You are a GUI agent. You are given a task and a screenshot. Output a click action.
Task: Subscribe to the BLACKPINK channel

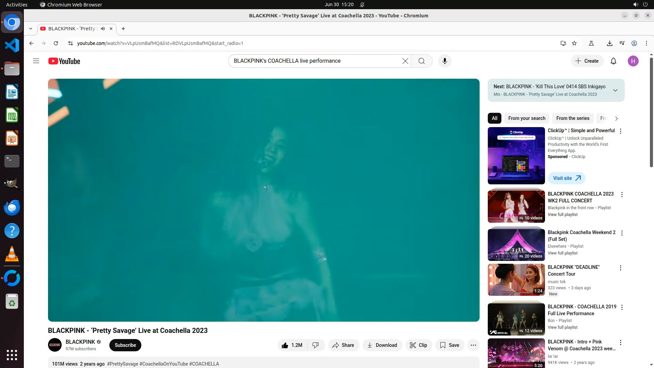click(125, 345)
